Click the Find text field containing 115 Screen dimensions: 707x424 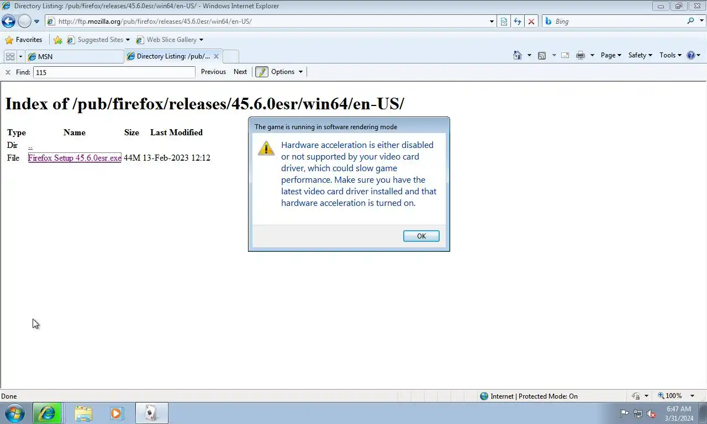point(114,72)
